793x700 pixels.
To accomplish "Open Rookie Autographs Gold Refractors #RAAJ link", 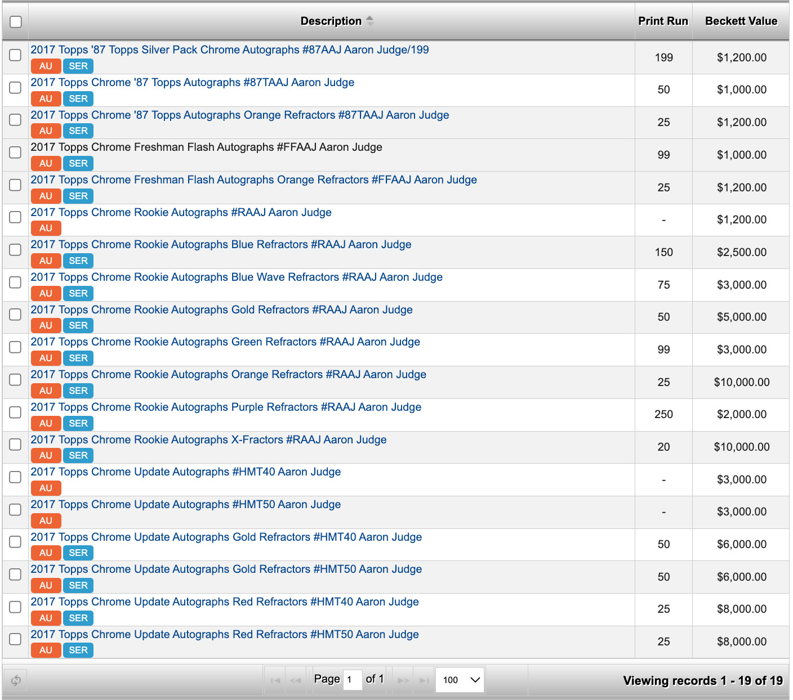I will [221, 309].
